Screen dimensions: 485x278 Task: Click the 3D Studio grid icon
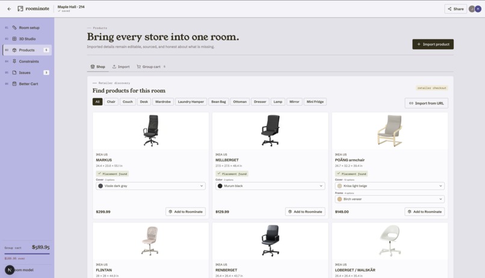pyautogui.click(x=14, y=39)
